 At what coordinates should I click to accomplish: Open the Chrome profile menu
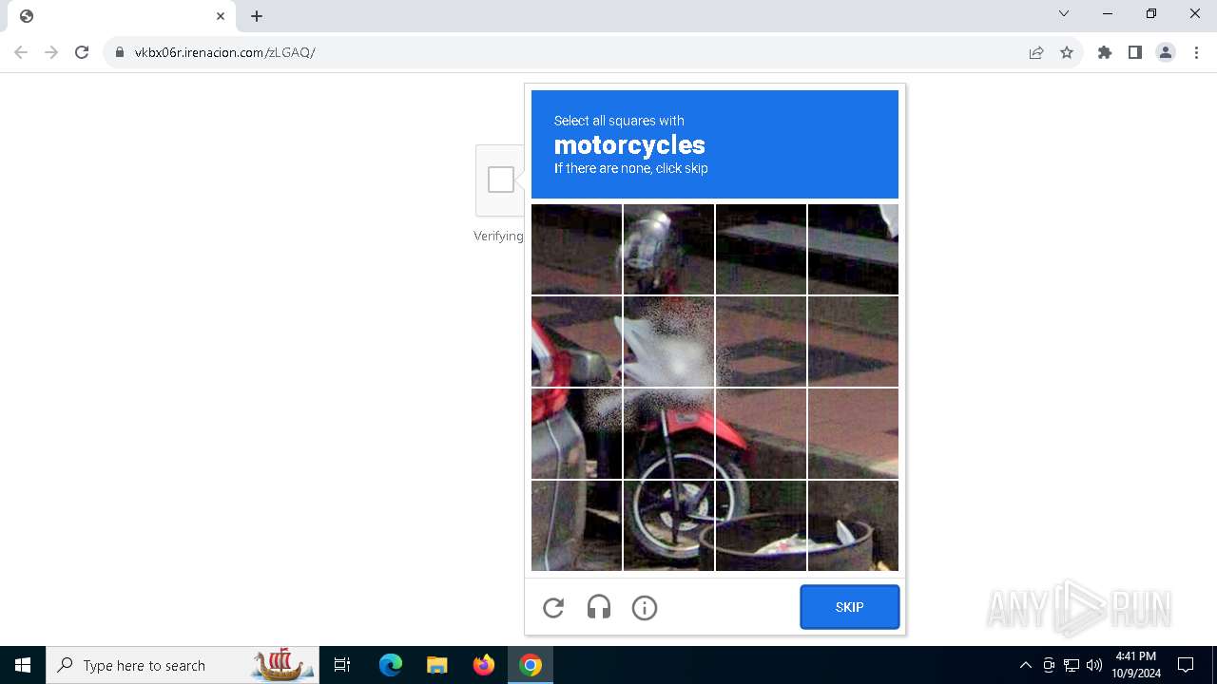1166,52
